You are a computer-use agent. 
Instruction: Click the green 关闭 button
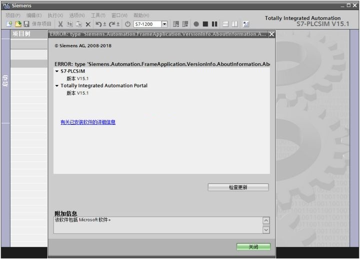(x=253, y=247)
